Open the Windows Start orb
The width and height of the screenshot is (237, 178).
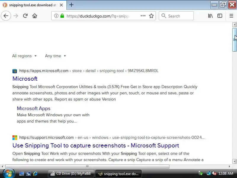pyautogui.click(x=9, y=174)
